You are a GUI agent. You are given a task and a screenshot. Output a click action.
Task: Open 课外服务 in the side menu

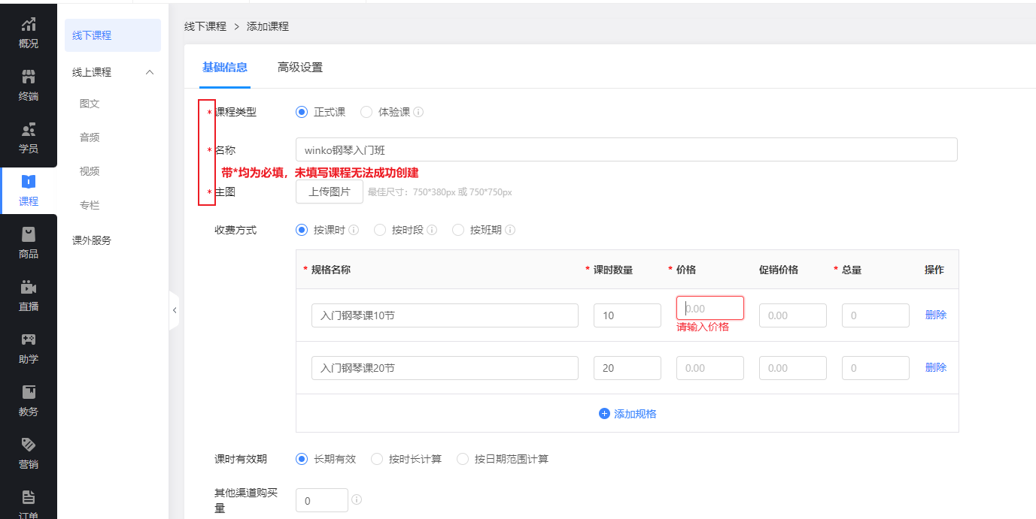coord(92,240)
